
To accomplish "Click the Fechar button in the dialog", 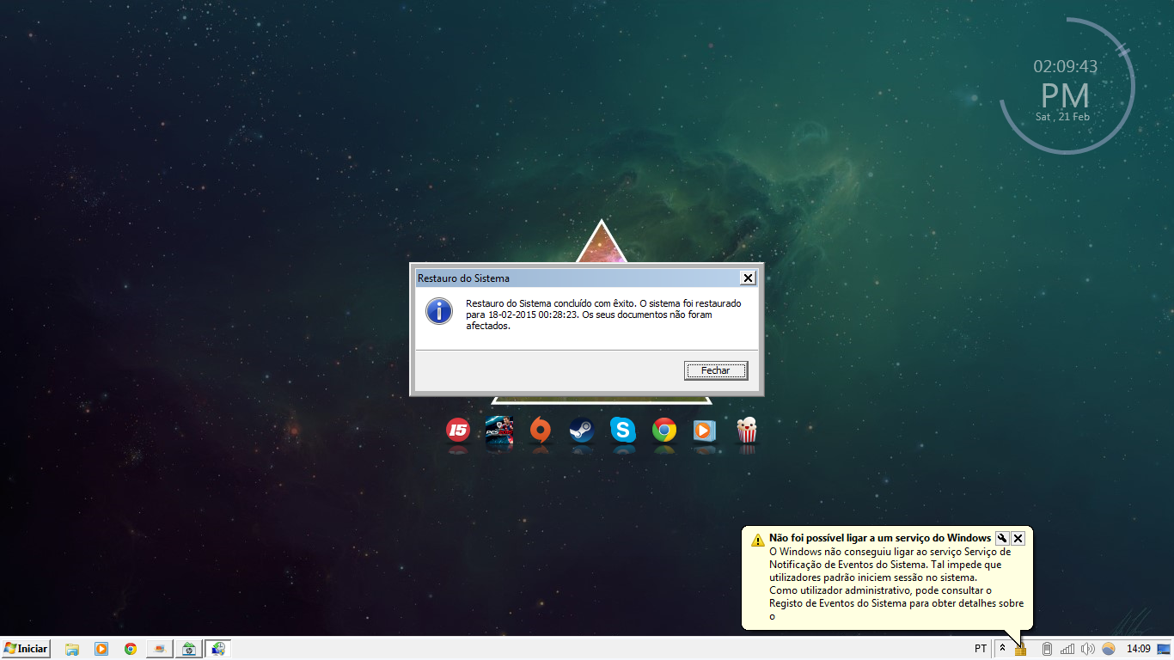I will coord(715,370).
